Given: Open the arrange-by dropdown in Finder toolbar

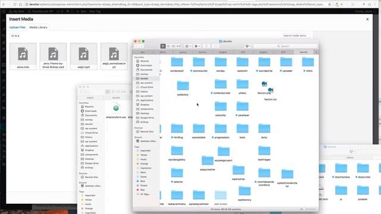Looking at the screenshot, I should pos(188,46).
